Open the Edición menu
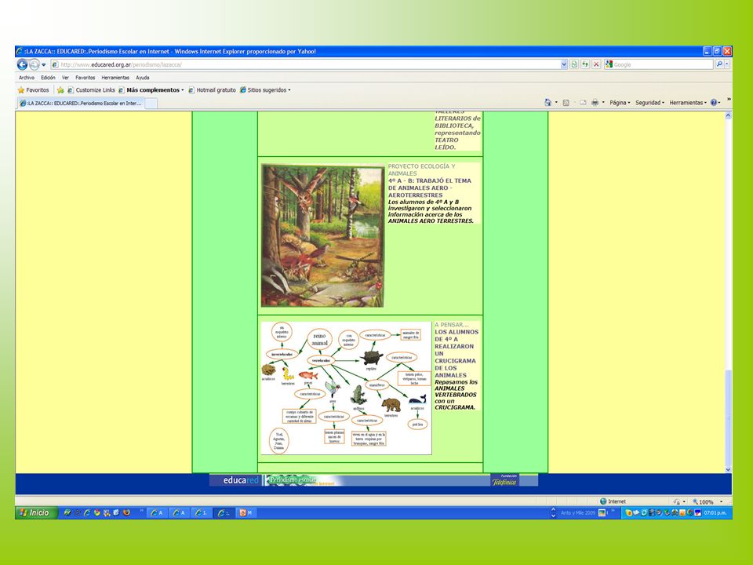This screenshot has height=565, width=753. pyautogui.click(x=48, y=78)
